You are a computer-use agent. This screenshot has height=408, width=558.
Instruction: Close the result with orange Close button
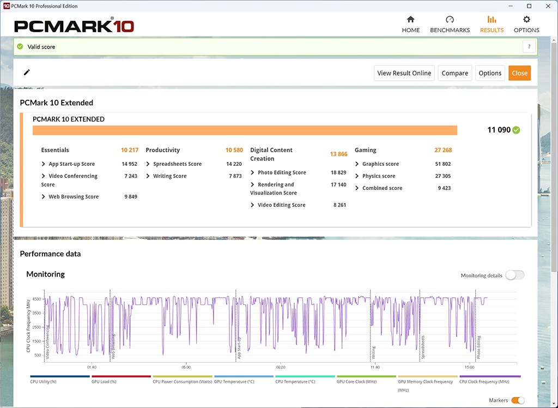(x=519, y=73)
